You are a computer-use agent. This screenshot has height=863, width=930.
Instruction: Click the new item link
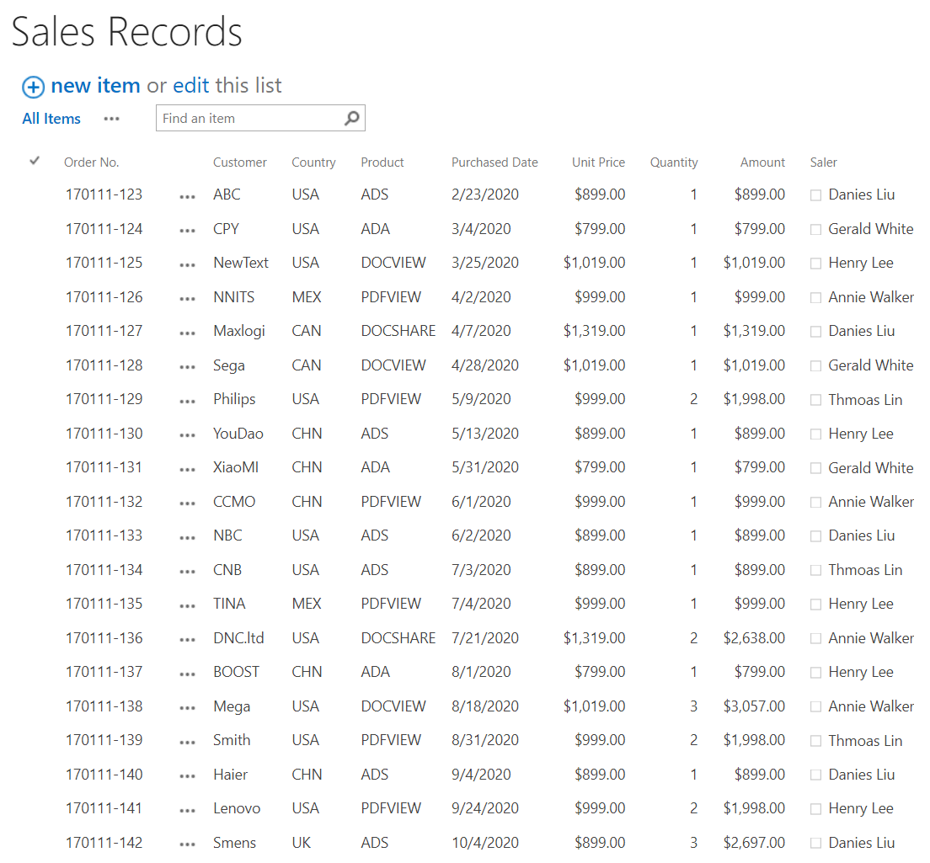point(95,86)
